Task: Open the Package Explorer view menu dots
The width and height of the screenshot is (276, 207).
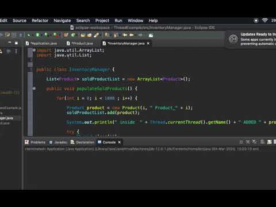Action: pos(16,51)
